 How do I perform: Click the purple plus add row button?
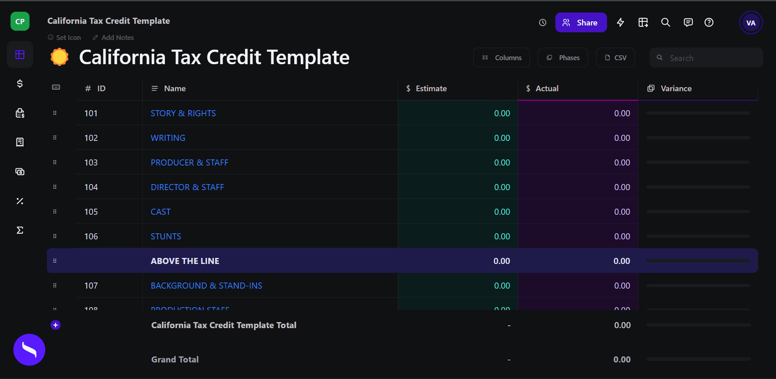(56, 325)
